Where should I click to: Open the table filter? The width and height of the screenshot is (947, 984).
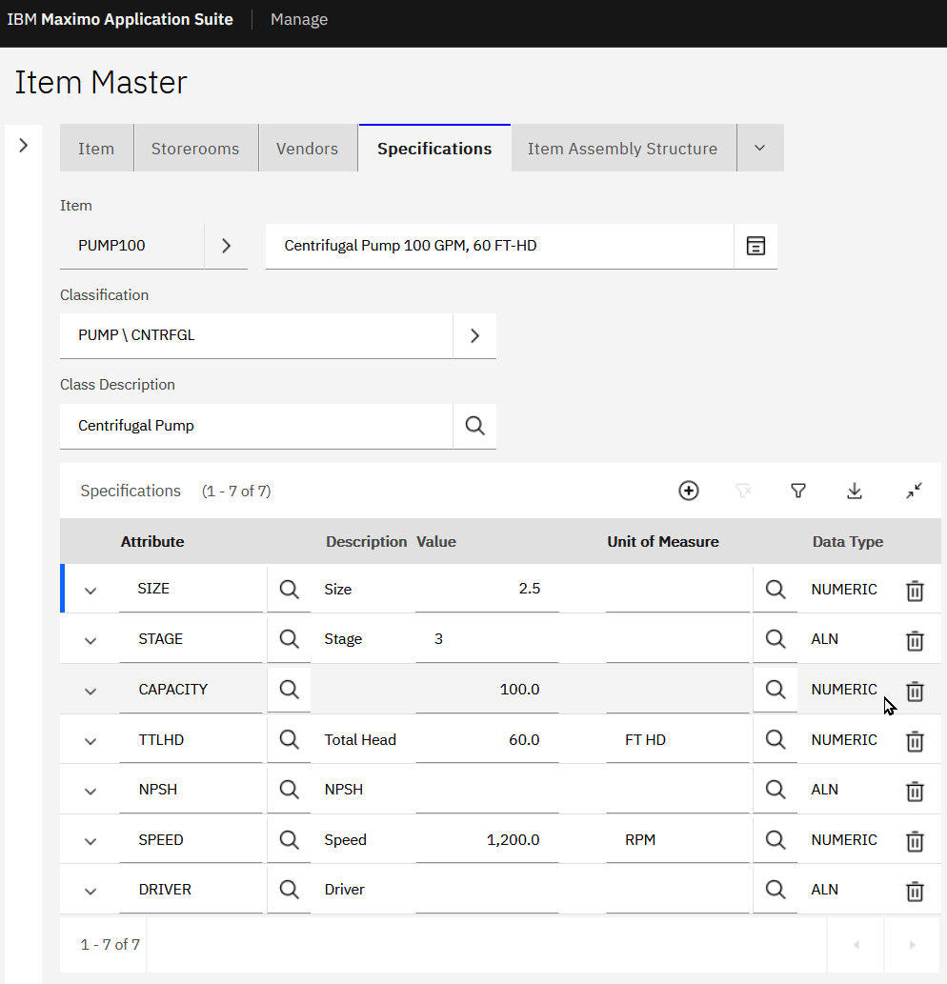coord(797,491)
